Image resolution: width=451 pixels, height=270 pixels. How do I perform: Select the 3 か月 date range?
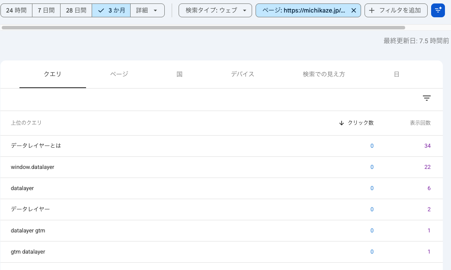coord(111,10)
